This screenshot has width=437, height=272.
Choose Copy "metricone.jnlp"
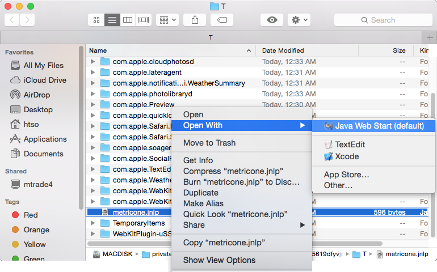242,243
